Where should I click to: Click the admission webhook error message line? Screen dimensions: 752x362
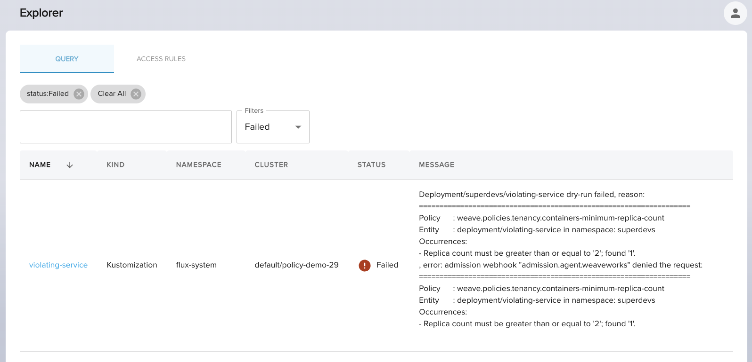click(561, 265)
